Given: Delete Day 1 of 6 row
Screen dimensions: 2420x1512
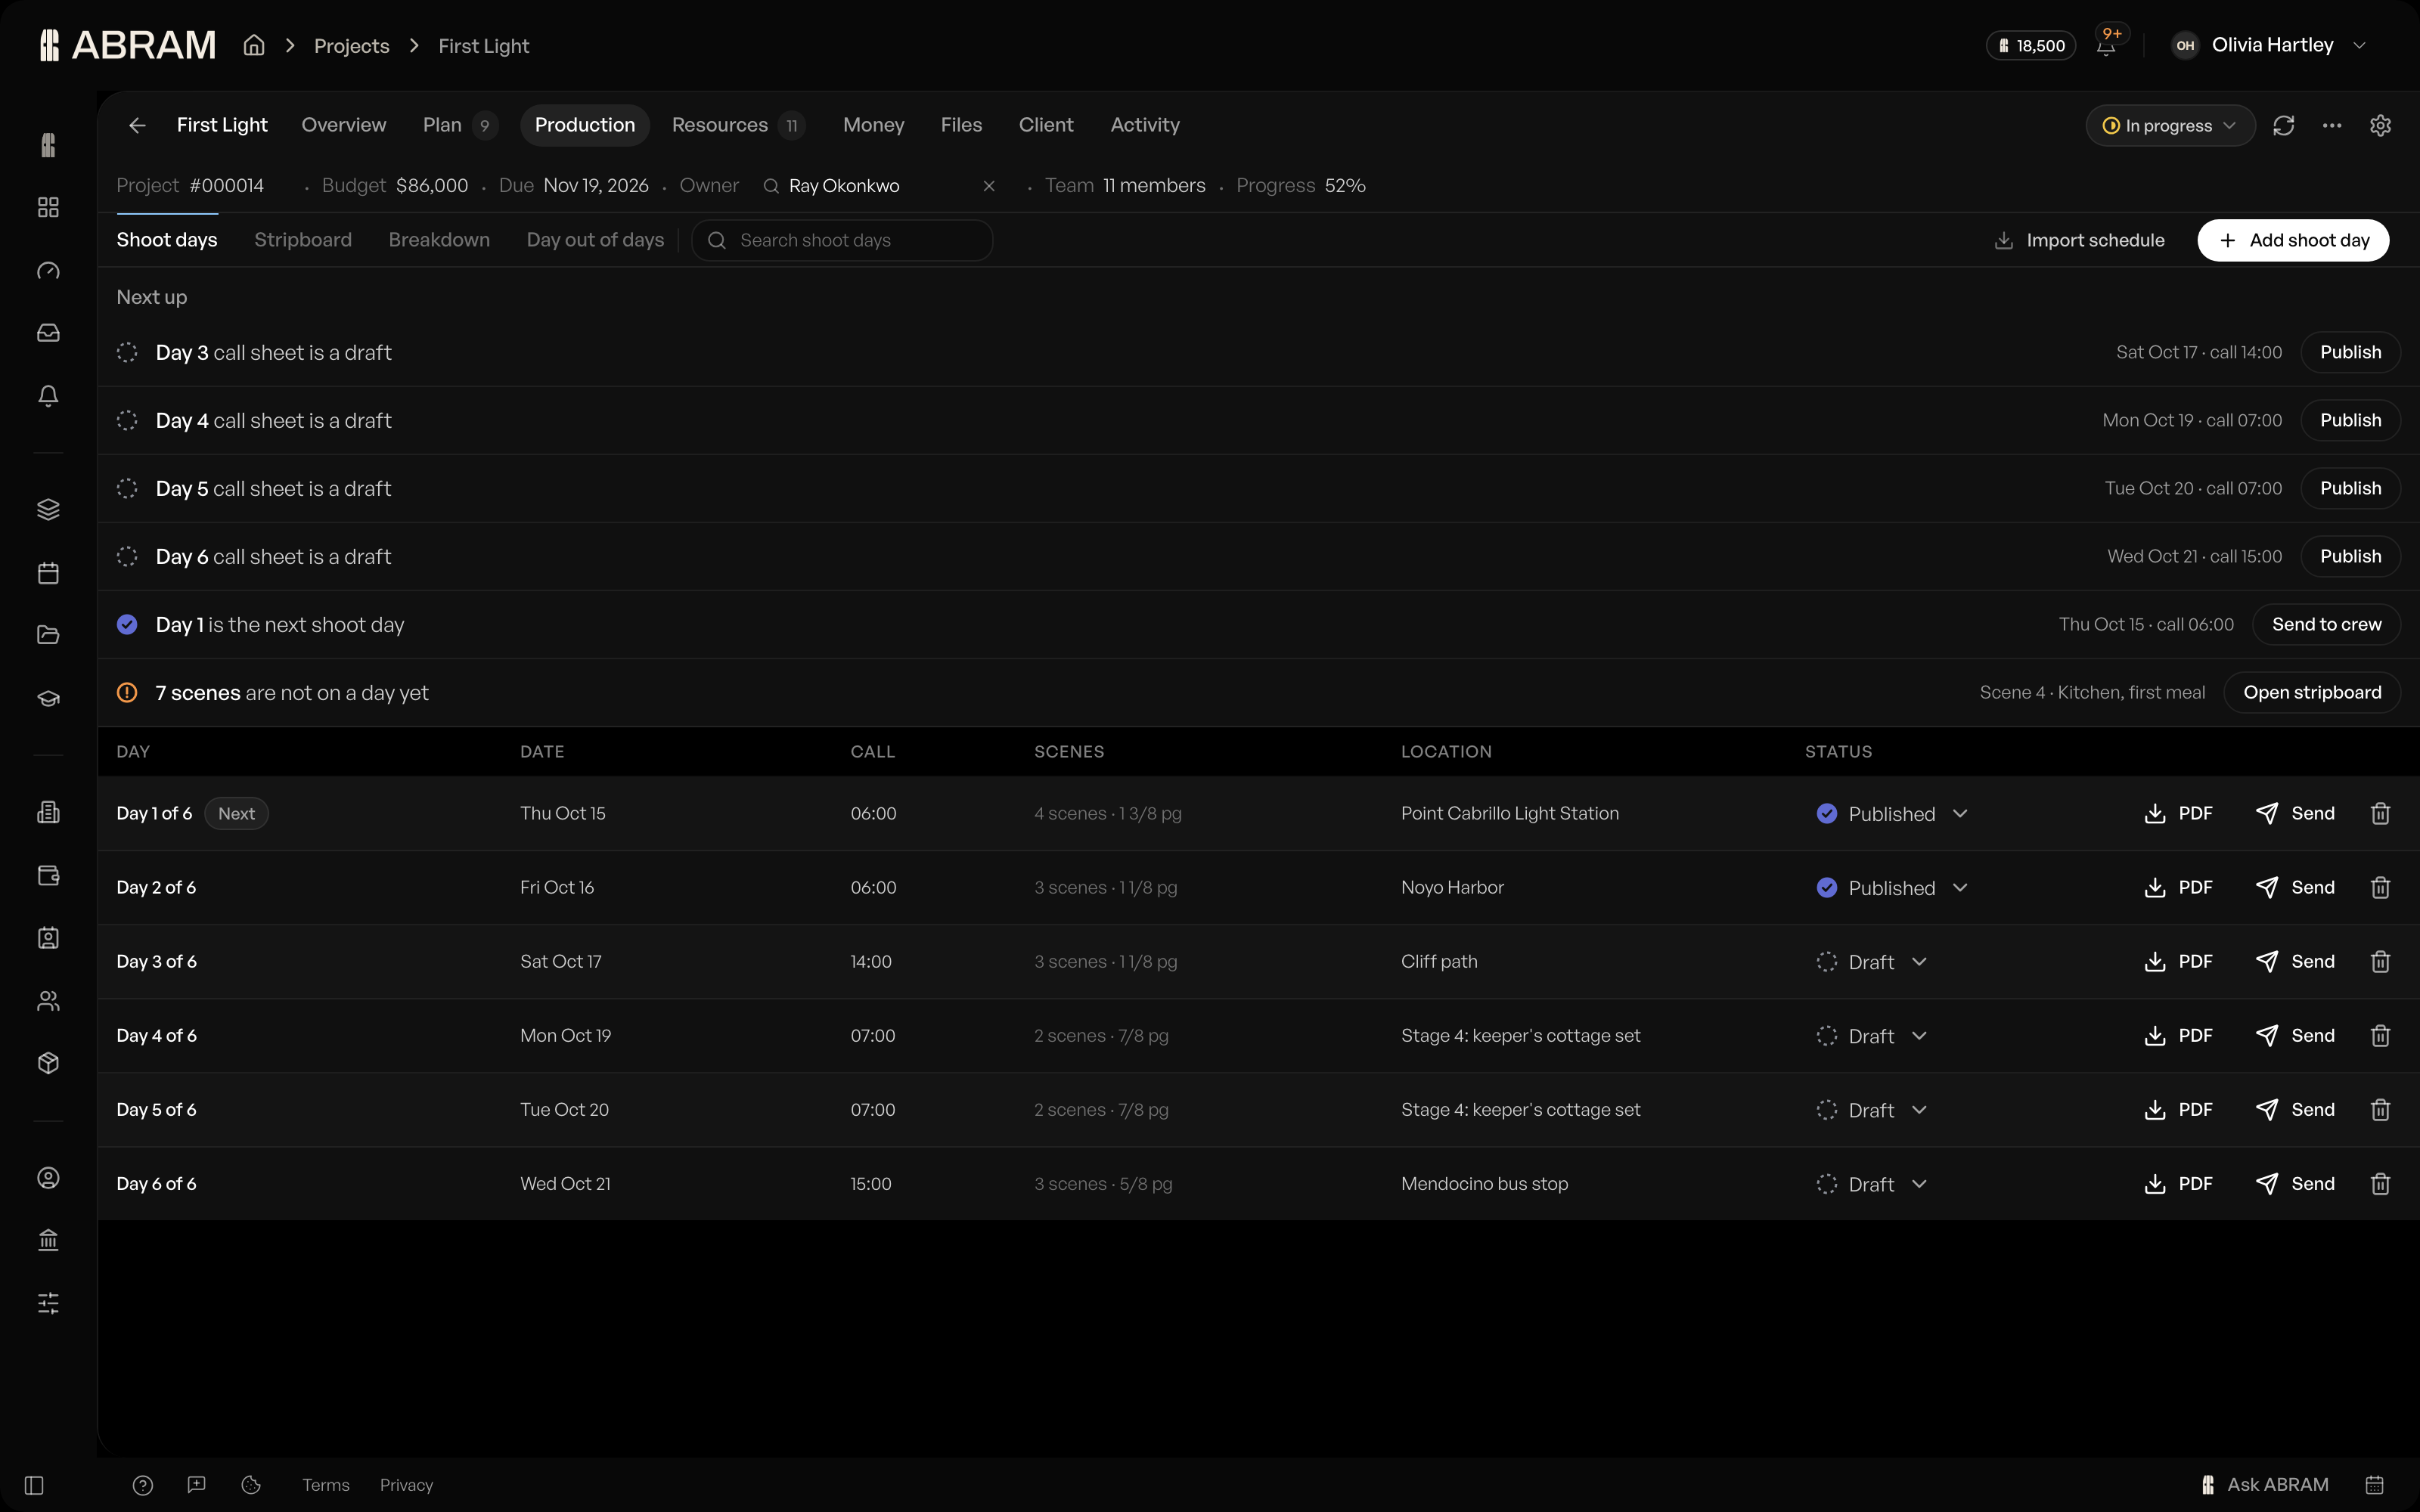Looking at the screenshot, I should (x=2380, y=813).
